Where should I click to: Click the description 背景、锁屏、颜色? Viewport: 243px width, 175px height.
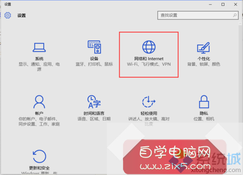click(x=204, y=64)
